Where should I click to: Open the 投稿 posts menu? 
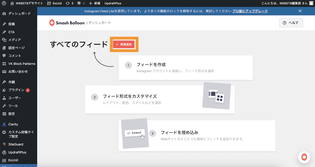[x=12, y=24]
